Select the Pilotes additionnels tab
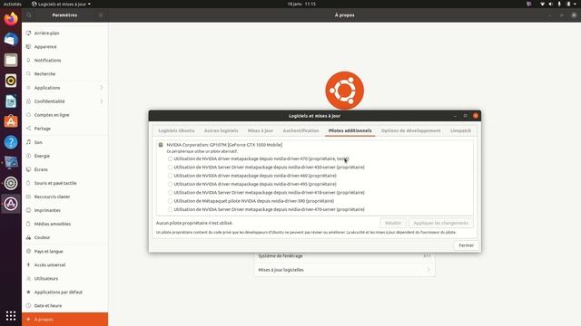Viewport: 581px width, 326px height. 350,130
